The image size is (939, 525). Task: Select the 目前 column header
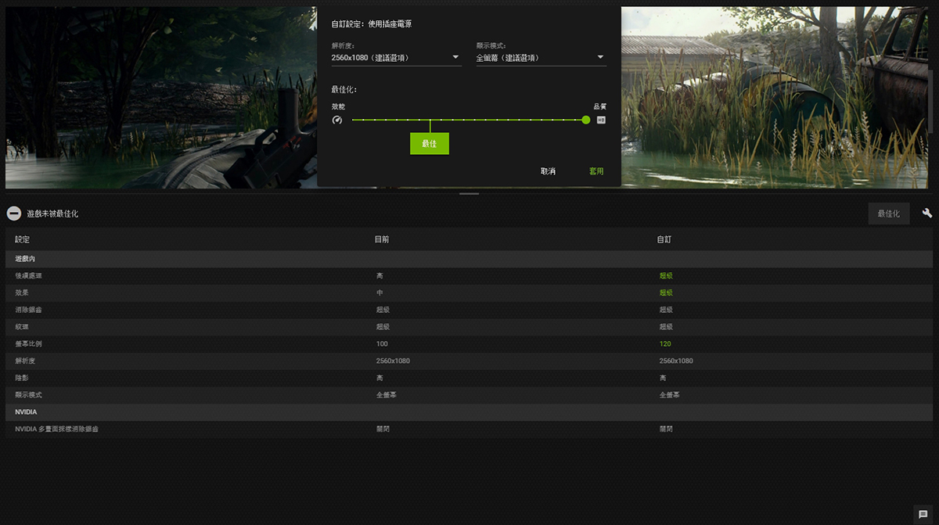382,239
